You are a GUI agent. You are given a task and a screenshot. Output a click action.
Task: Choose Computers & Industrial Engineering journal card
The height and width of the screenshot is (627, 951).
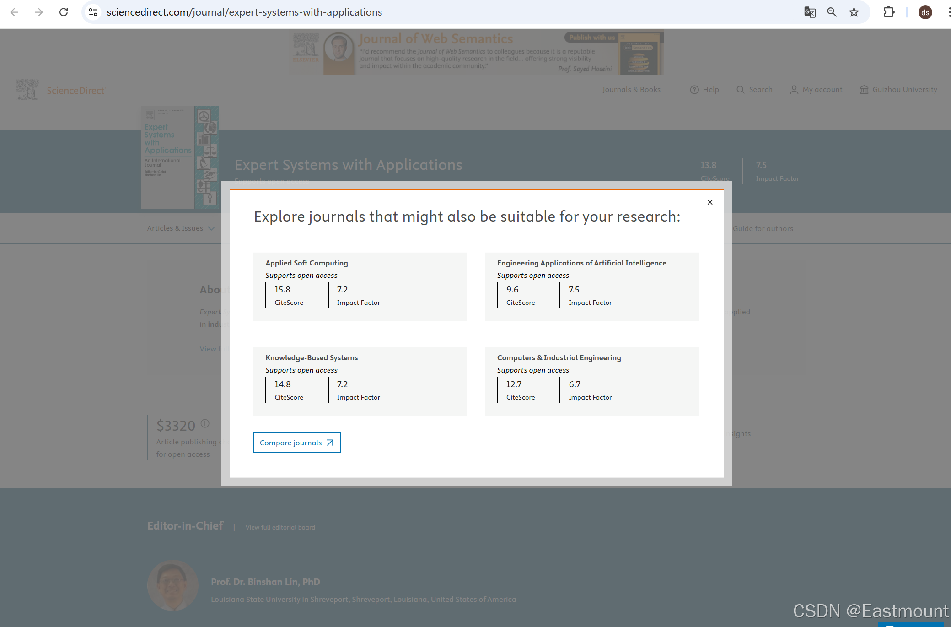point(559,357)
